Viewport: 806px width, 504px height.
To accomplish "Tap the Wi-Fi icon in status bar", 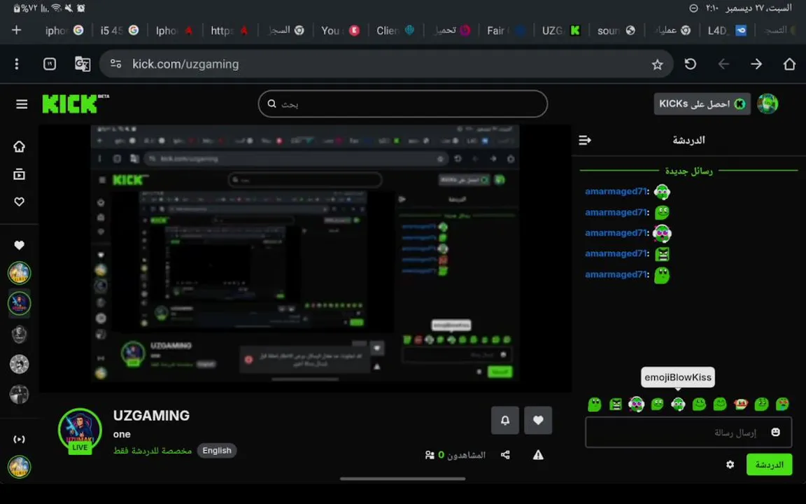I will pyautogui.click(x=57, y=8).
